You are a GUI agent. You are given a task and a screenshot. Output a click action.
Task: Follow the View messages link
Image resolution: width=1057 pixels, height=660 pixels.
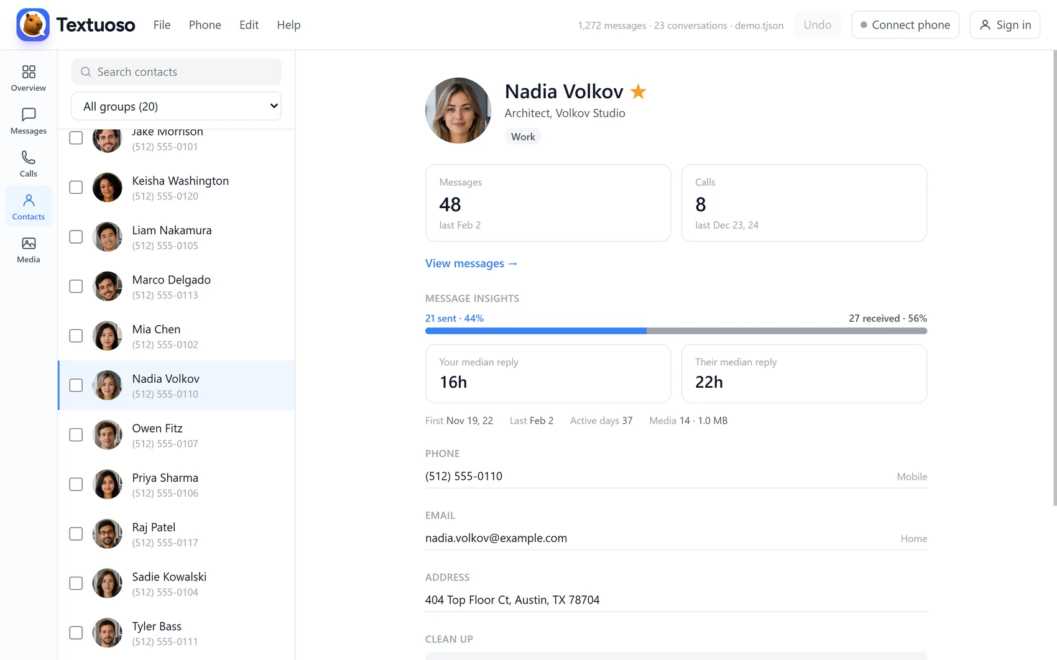[x=471, y=264]
